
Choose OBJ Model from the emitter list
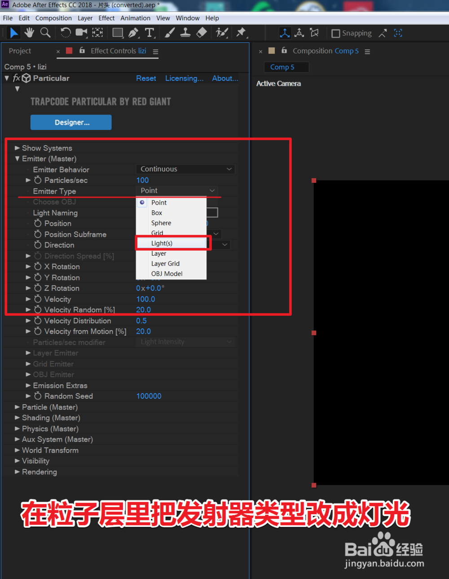click(171, 274)
